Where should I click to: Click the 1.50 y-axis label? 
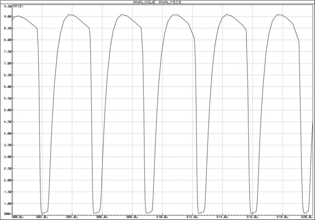coord(7,192)
